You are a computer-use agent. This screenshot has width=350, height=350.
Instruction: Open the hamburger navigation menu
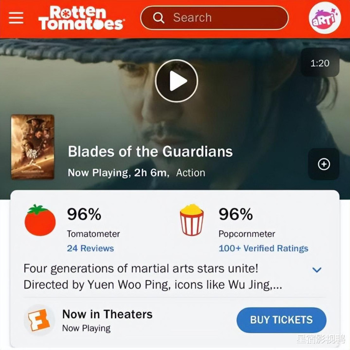coord(16,18)
